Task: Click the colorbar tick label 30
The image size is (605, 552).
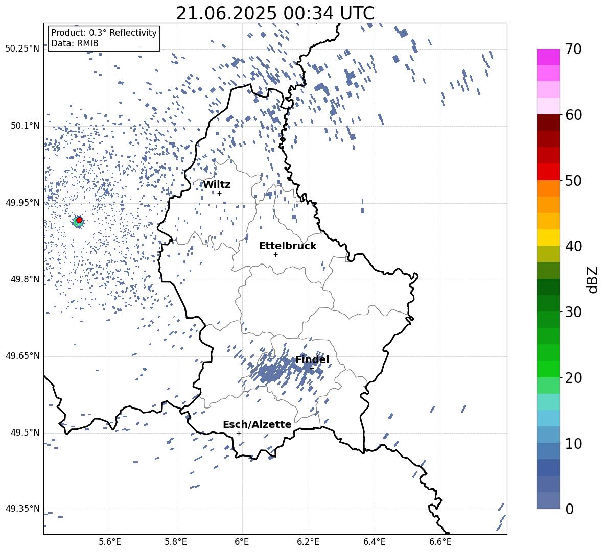Action: [x=573, y=312]
